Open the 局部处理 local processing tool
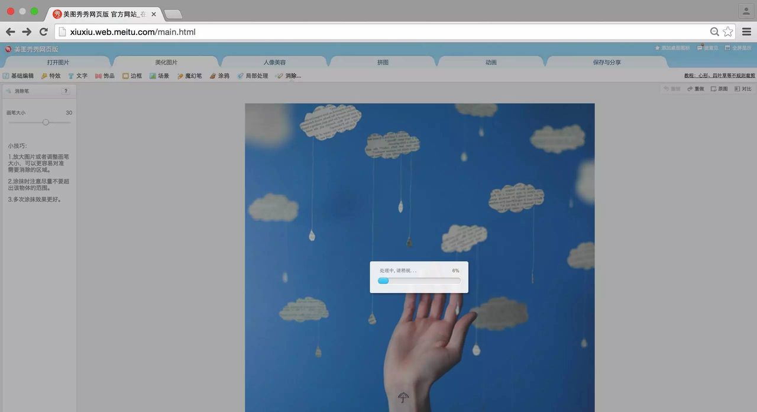757x412 pixels. coord(253,76)
